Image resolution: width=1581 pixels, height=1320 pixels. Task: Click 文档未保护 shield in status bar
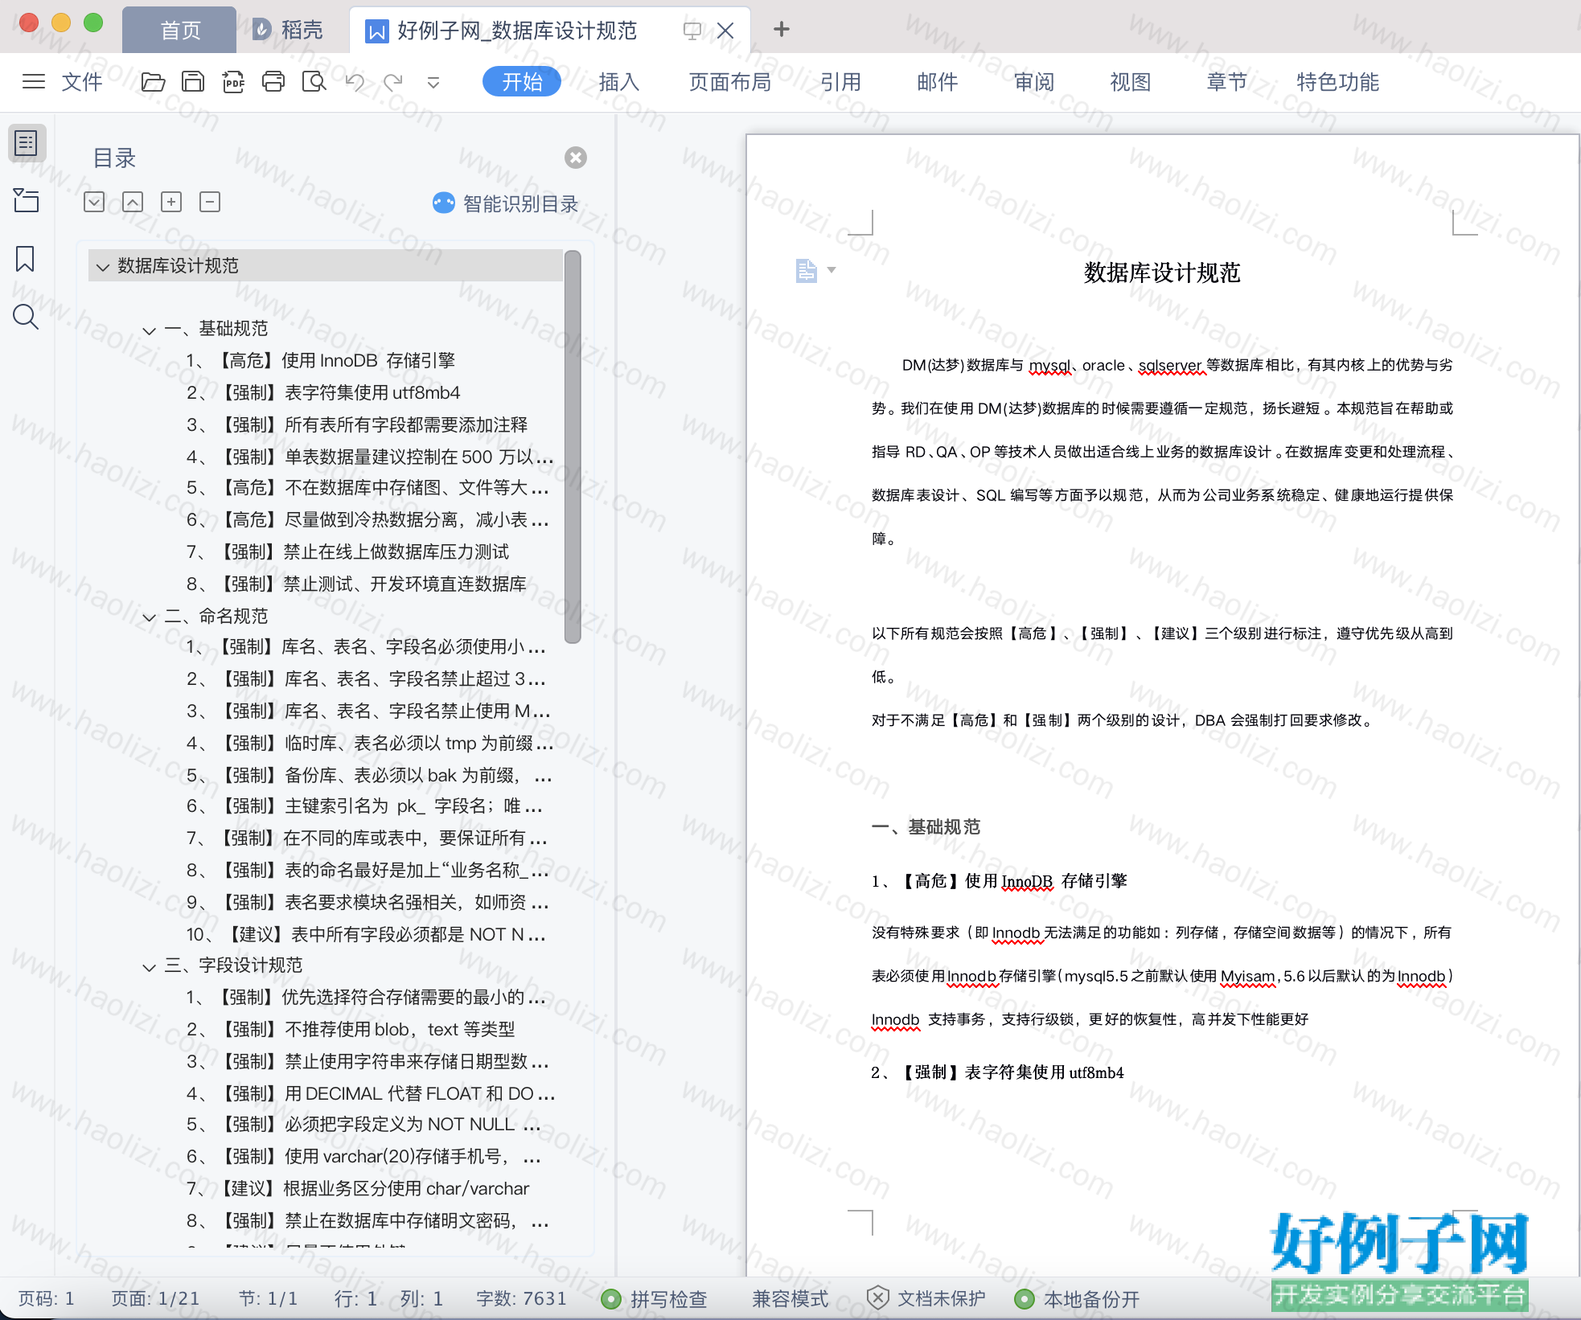[926, 1298]
